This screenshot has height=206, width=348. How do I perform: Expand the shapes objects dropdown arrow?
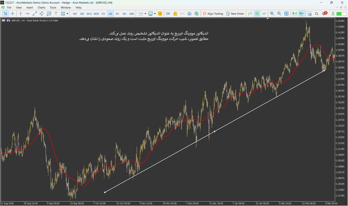pyautogui.click(x=67, y=14)
